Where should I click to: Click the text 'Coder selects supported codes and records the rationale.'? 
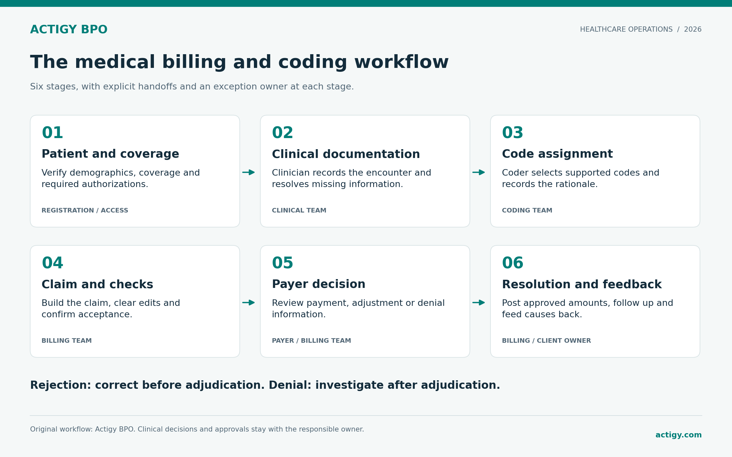[x=580, y=179]
